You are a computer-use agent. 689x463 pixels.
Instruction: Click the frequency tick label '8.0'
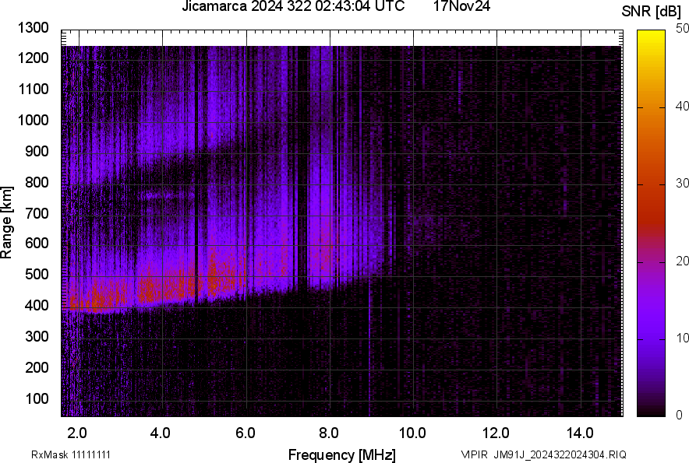pyautogui.click(x=329, y=433)
